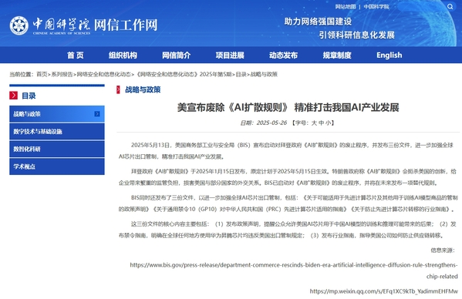This screenshot has height=299, width=462.
Task: Open the 网信简介 menu item
Action: coord(176,55)
